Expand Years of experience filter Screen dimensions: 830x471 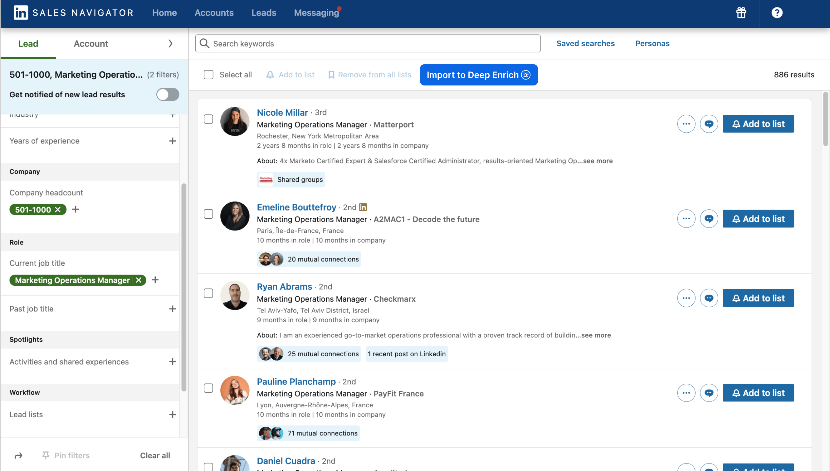click(173, 141)
